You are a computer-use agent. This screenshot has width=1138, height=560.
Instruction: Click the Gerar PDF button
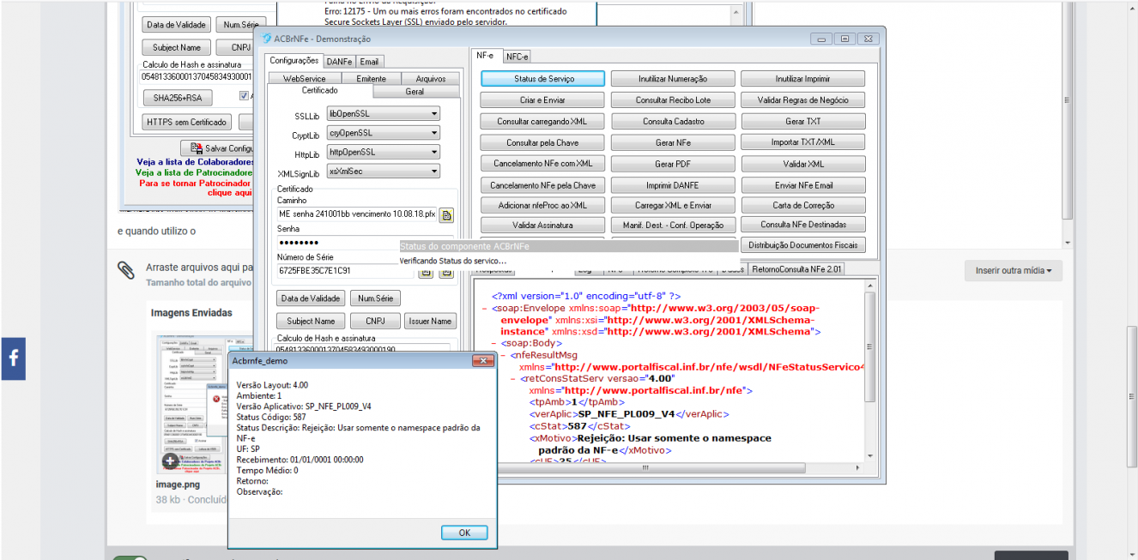[x=673, y=164]
